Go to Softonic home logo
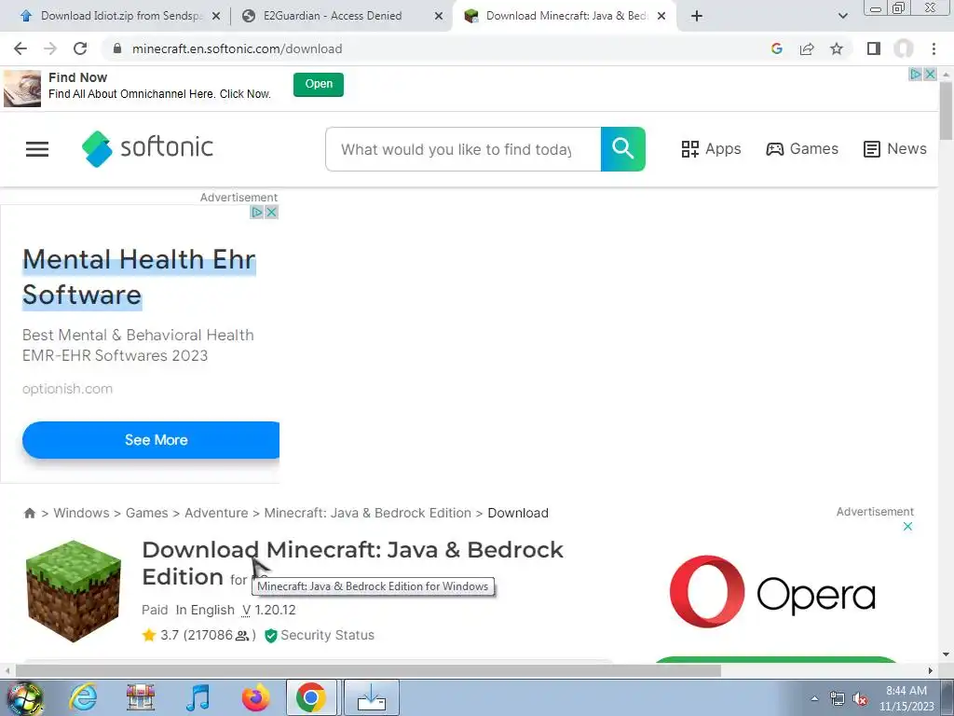Screen dimensions: 954x716 [148, 148]
